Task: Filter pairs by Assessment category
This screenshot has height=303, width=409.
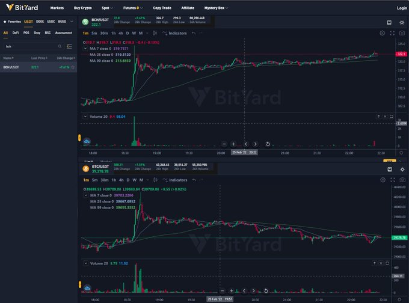Action: [x=64, y=33]
